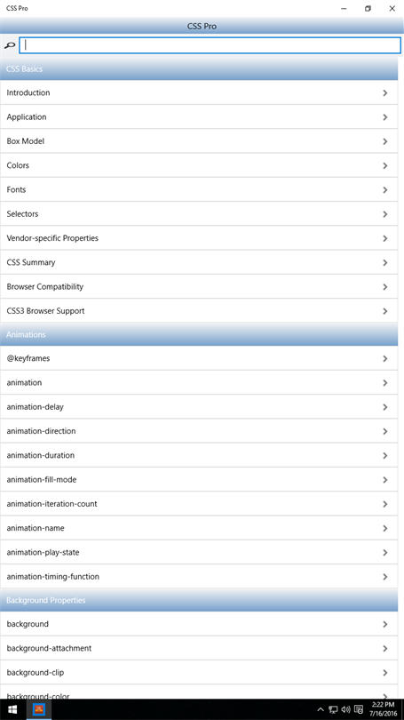Open network status tray icon
Image resolution: width=404 pixels, height=720 pixels.
[333, 710]
